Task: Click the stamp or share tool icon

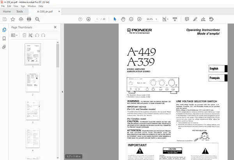Action: click(x=211, y=19)
